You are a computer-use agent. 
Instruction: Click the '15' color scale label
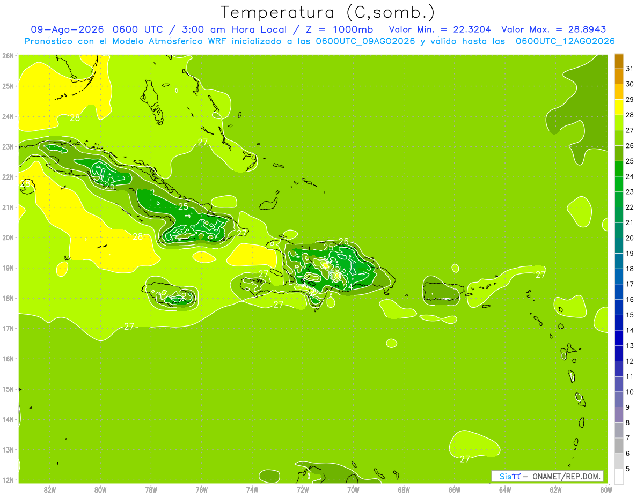point(630,315)
